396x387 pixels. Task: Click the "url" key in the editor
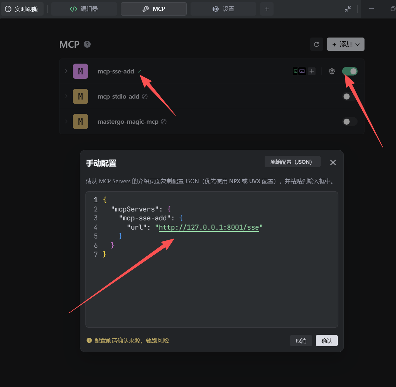(137, 227)
